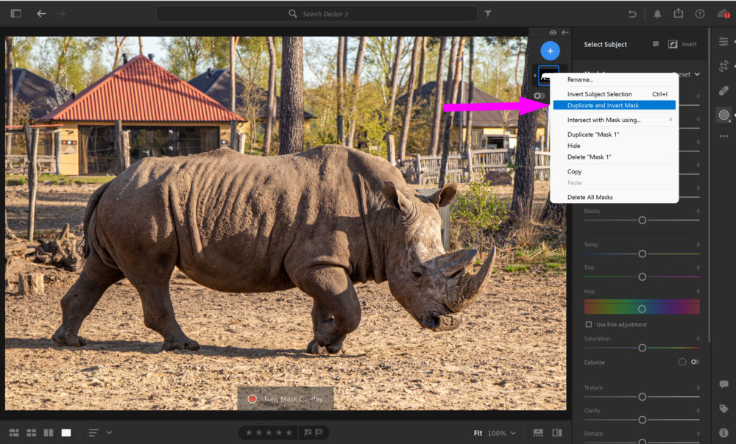Open the photo info icon
This screenshot has height=444, width=736.
[x=723, y=432]
